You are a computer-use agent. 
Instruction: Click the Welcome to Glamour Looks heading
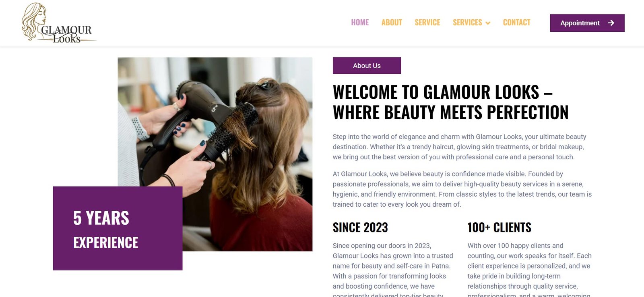(x=450, y=102)
